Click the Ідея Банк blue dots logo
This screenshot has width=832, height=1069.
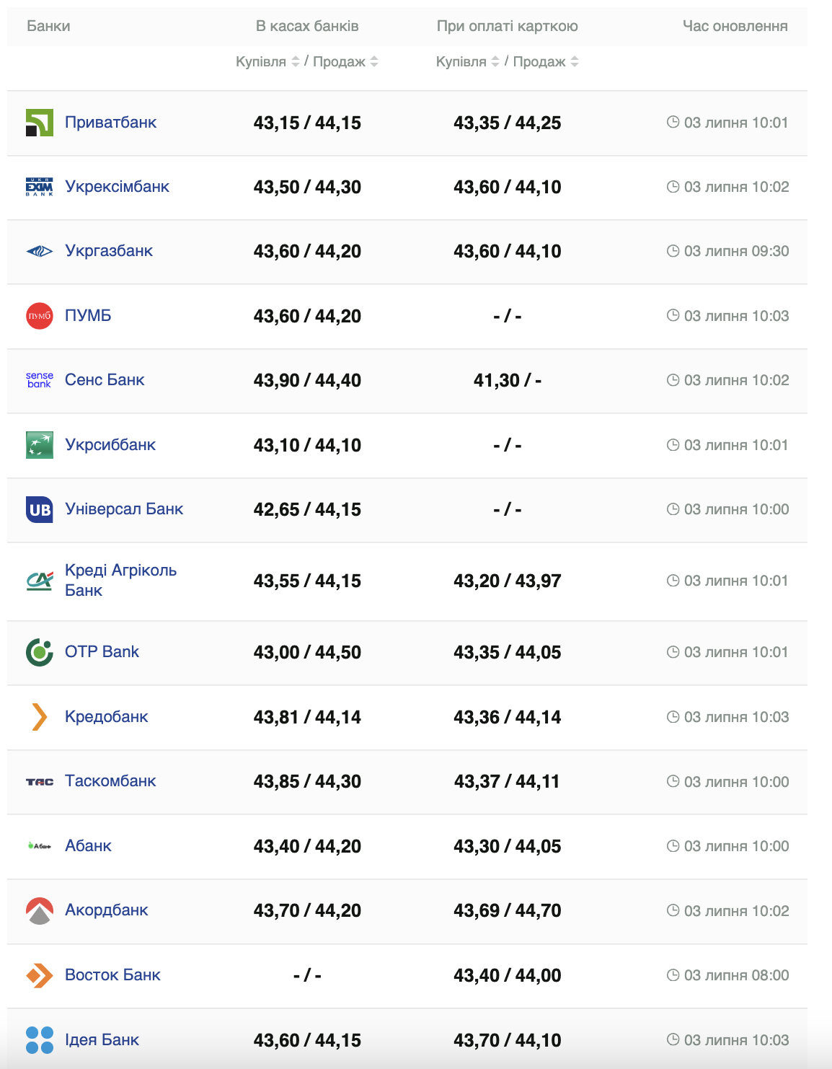(x=40, y=1040)
